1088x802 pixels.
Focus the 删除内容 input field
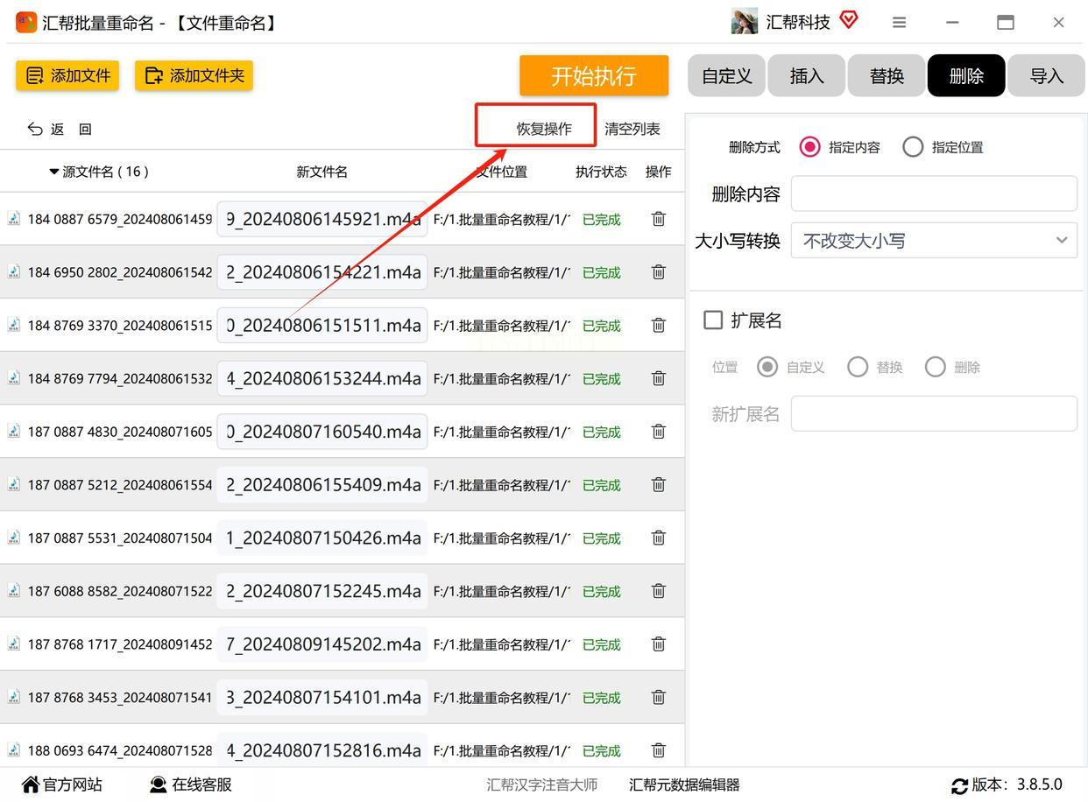pyautogui.click(x=934, y=193)
